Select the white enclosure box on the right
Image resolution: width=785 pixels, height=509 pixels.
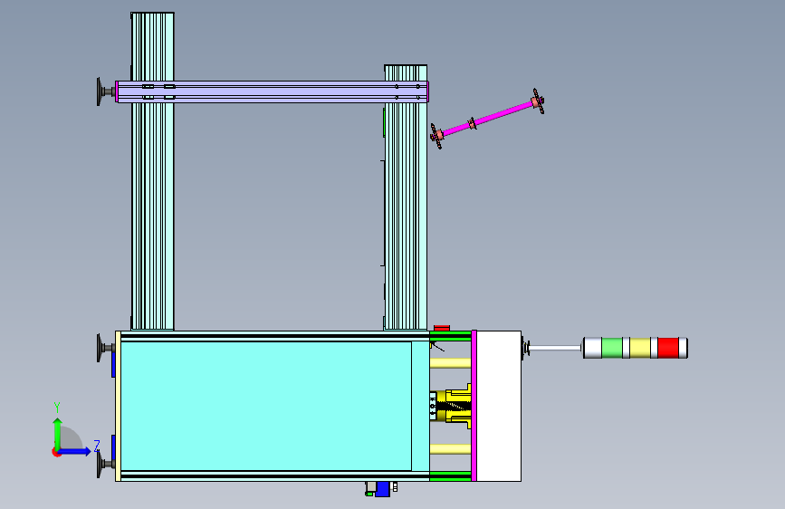(x=499, y=406)
